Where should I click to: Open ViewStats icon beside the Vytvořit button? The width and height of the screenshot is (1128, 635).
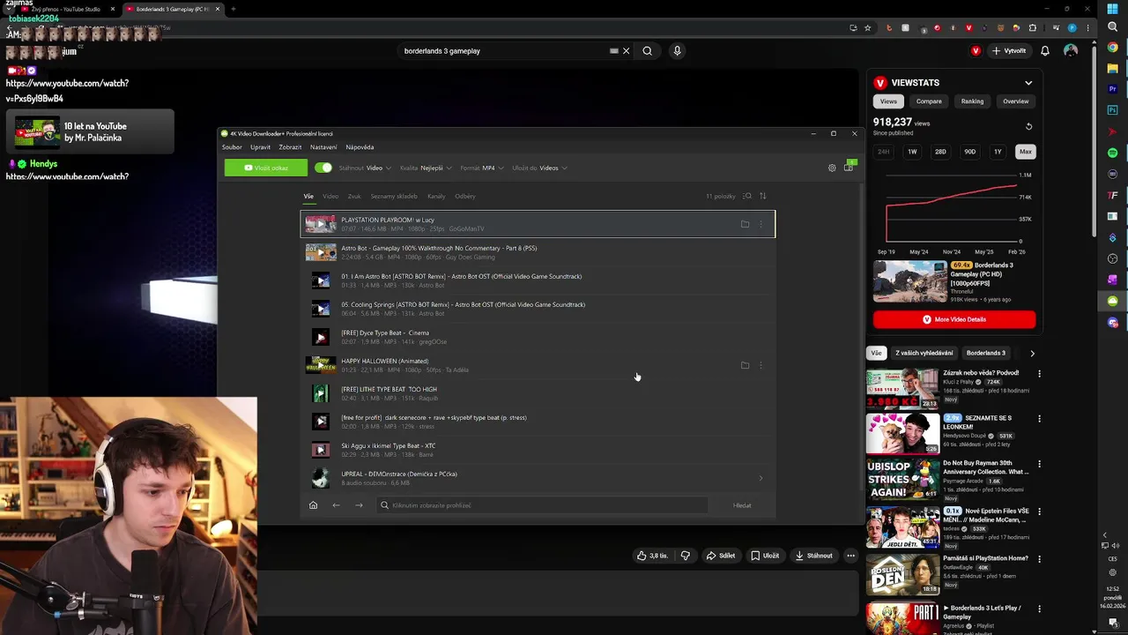pyautogui.click(x=976, y=51)
